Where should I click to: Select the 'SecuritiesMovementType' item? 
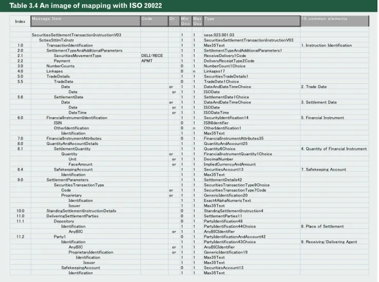coord(78,55)
